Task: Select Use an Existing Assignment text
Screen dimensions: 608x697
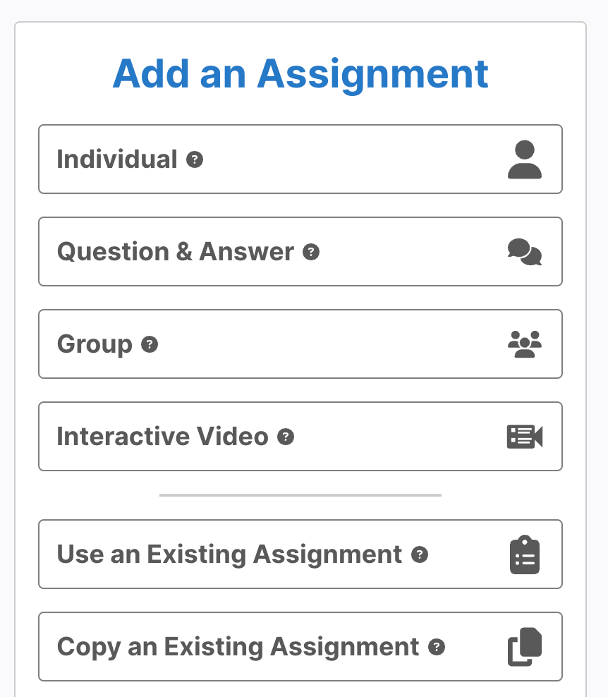Action: pyautogui.click(x=230, y=554)
